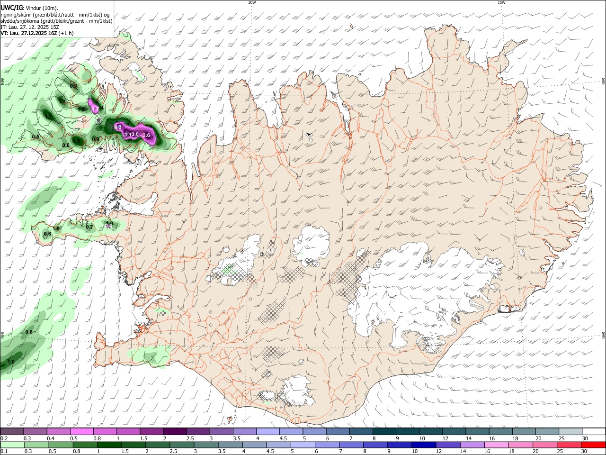The height and width of the screenshot is (455, 606).
Task: Click the 0.5 value off the Westfjords' west coast
Action: [x=36, y=137]
